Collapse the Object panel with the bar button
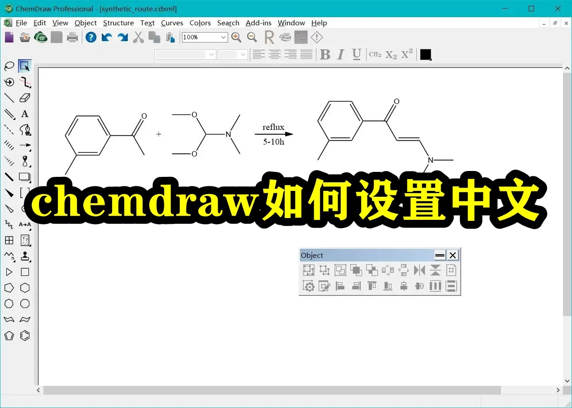The height and width of the screenshot is (408, 572). (440, 255)
